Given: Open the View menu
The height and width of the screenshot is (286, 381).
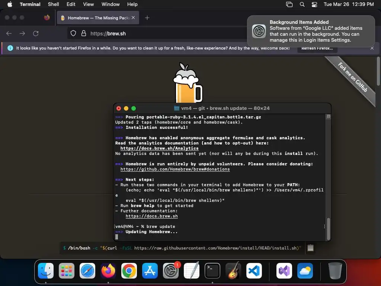Looking at the screenshot, I should pos(89,4).
